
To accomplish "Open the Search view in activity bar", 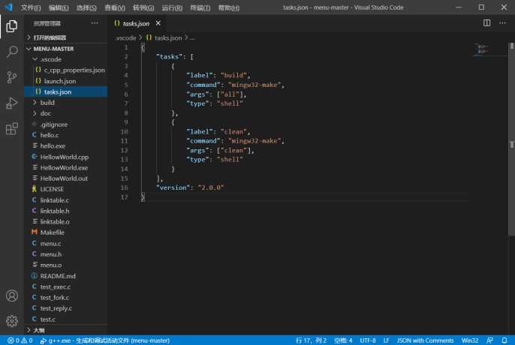I will click(12, 52).
